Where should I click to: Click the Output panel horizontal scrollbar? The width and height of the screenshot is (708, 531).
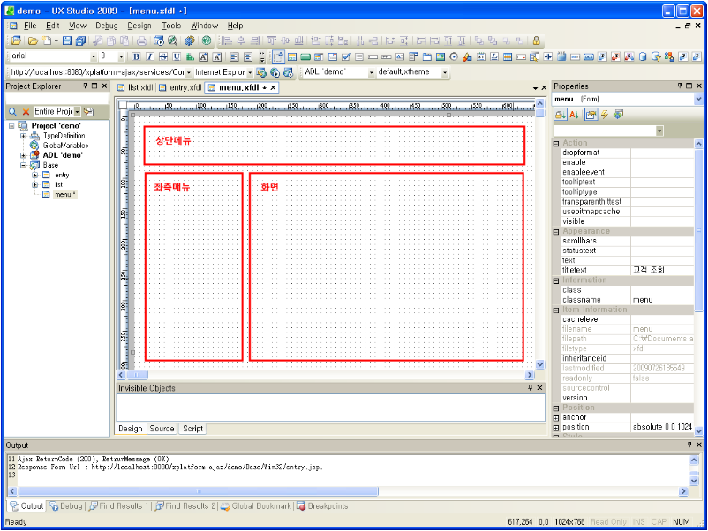click(198, 491)
